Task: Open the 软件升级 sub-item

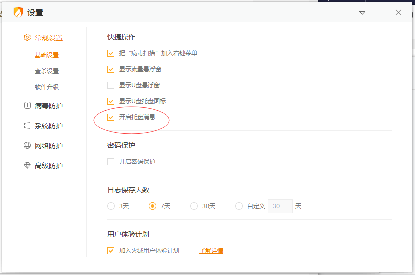Action: pos(47,87)
